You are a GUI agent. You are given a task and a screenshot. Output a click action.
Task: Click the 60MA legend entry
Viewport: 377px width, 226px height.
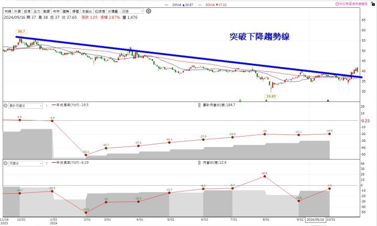coord(213,5)
